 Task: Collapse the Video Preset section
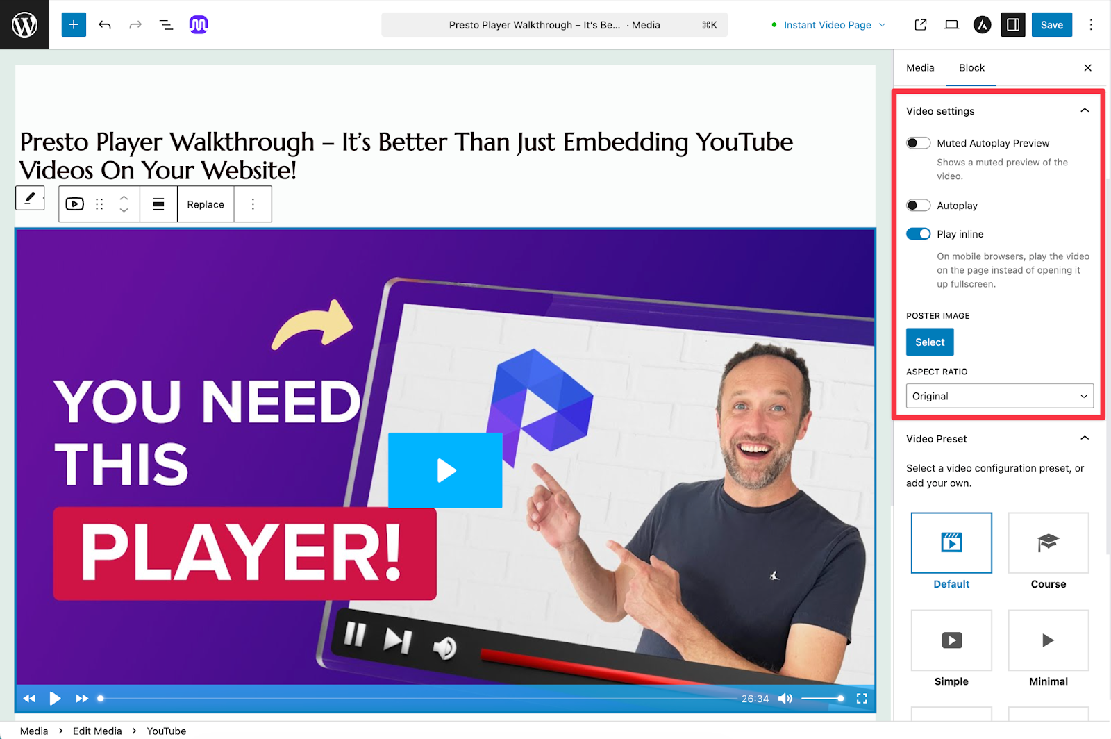pos(1085,438)
